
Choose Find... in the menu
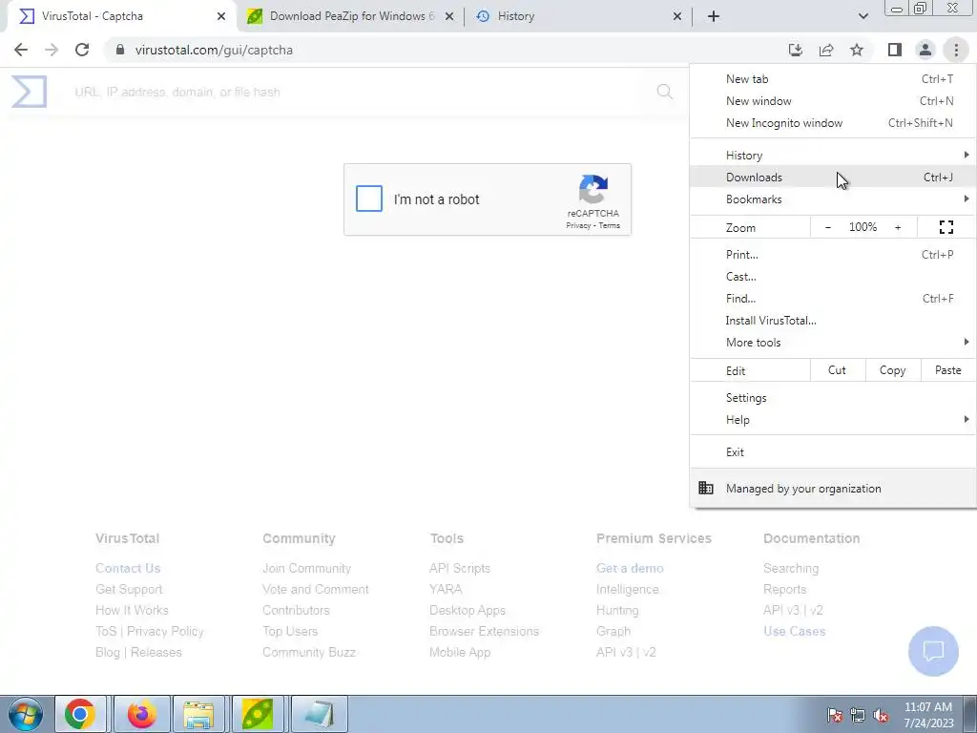coord(833,299)
